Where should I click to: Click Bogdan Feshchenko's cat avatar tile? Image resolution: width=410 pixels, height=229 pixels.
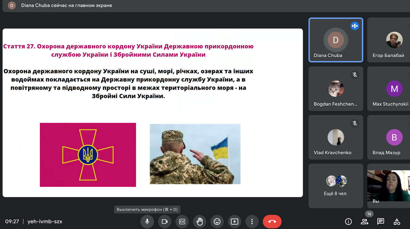[336, 89]
